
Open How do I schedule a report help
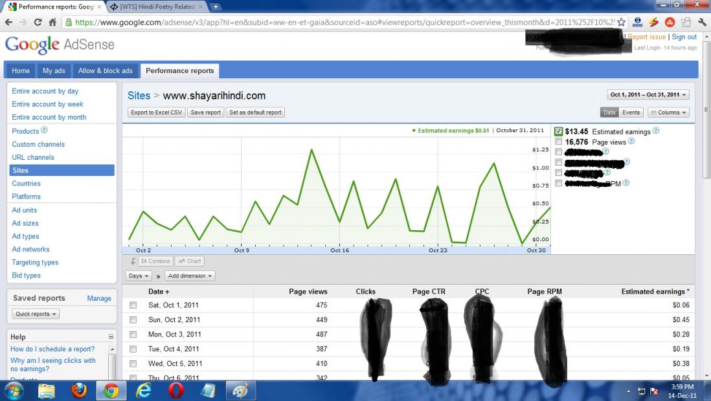point(52,349)
